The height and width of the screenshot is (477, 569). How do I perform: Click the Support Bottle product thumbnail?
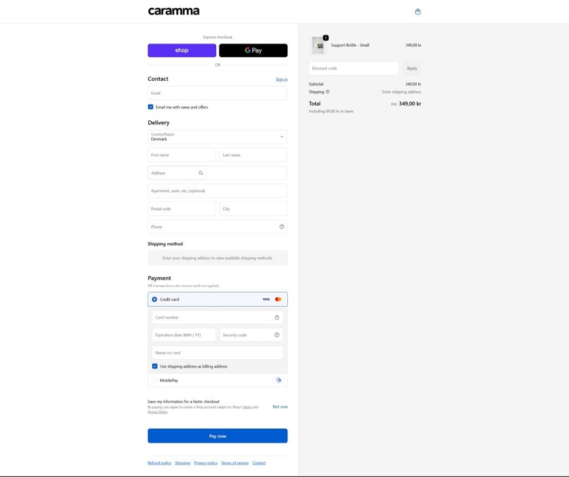coord(319,46)
